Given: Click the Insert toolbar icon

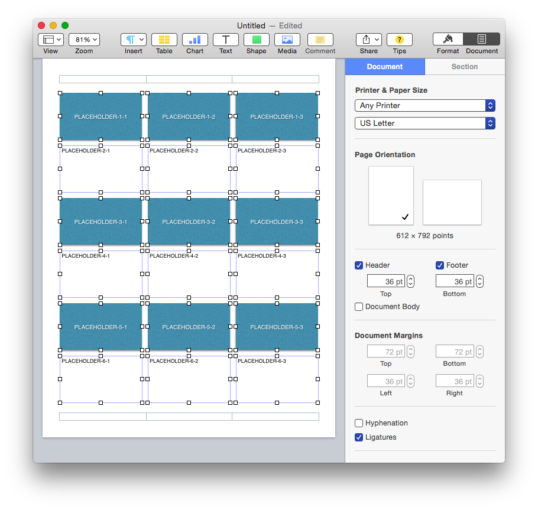Looking at the screenshot, I should click(133, 40).
